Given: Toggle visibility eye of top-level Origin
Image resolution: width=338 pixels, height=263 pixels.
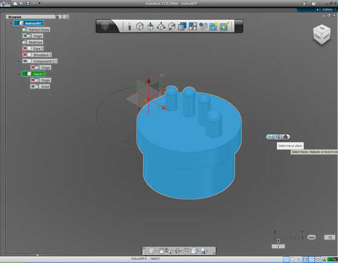Looking at the screenshot, I should pyautogui.click(x=25, y=36).
